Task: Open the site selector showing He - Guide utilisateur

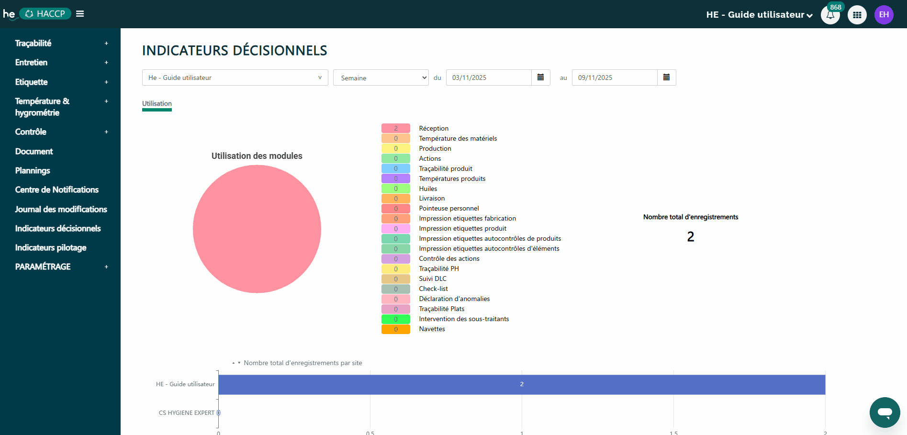Action: pyautogui.click(x=235, y=77)
